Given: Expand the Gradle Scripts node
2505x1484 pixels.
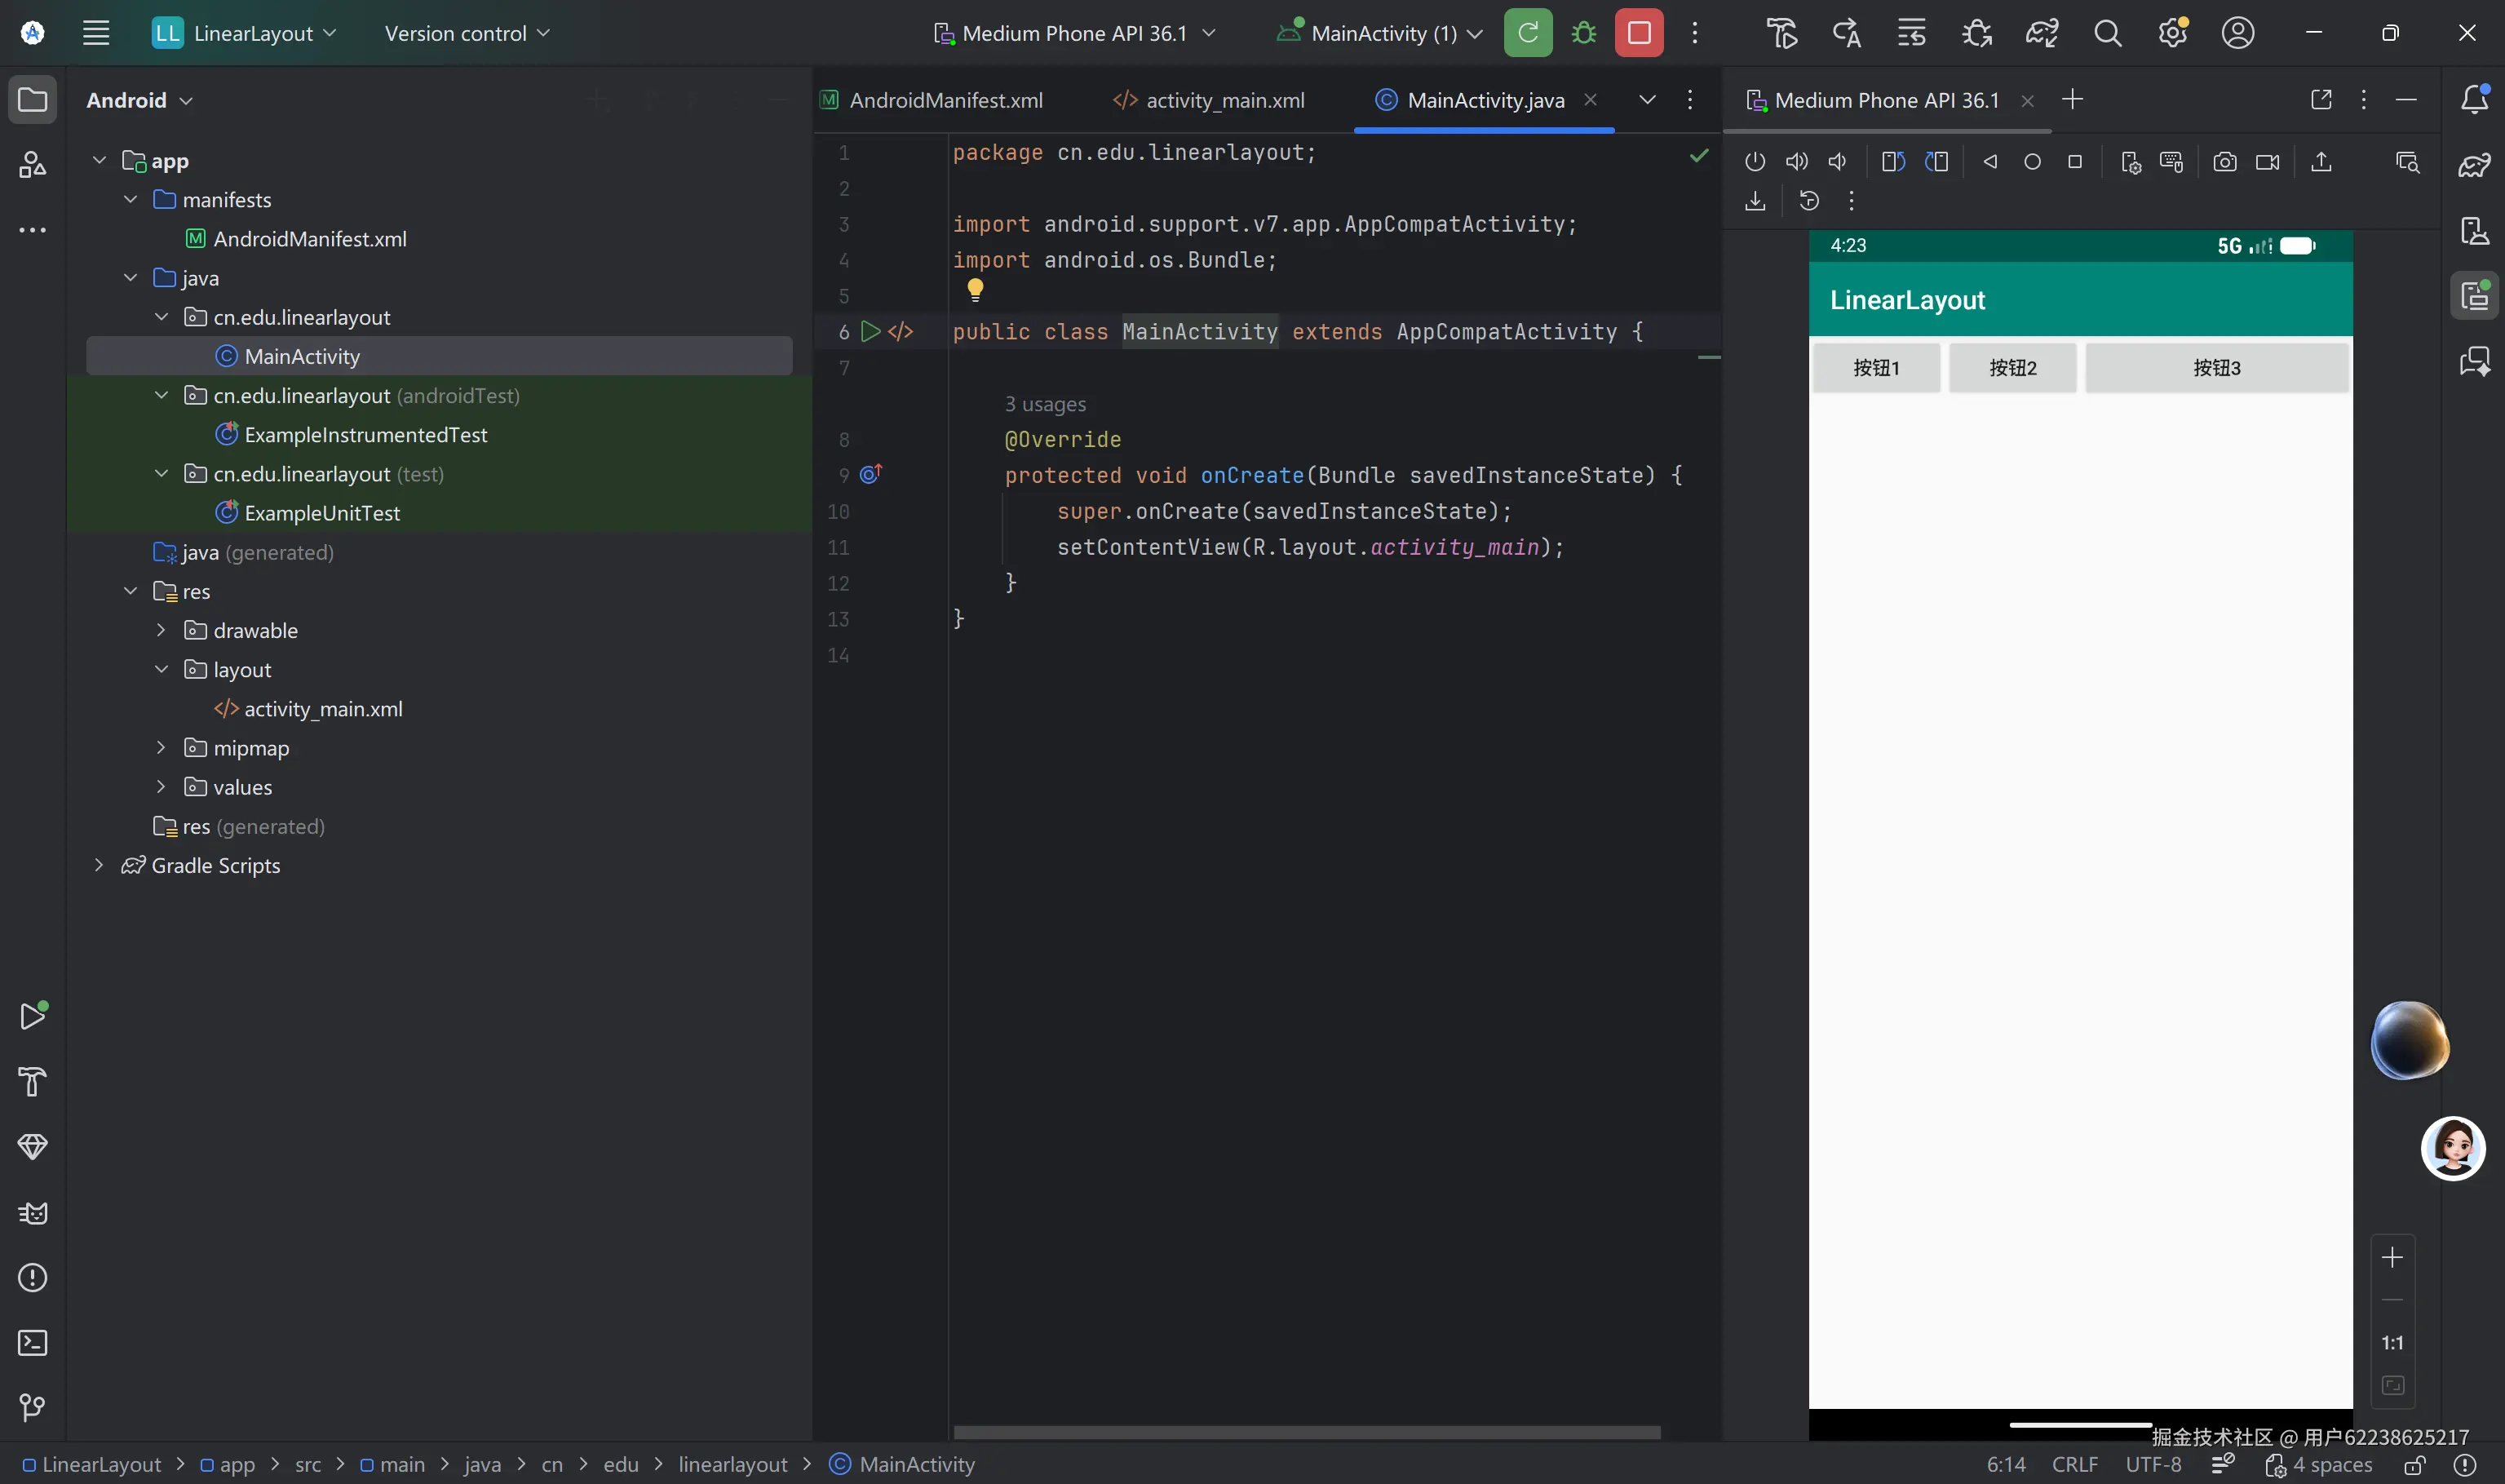Looking at the screenshot, I should coord(99,865).
